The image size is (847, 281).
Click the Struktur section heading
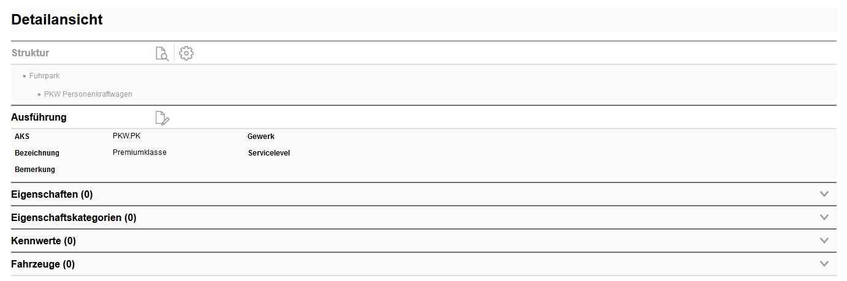click(x=30, y=53)
